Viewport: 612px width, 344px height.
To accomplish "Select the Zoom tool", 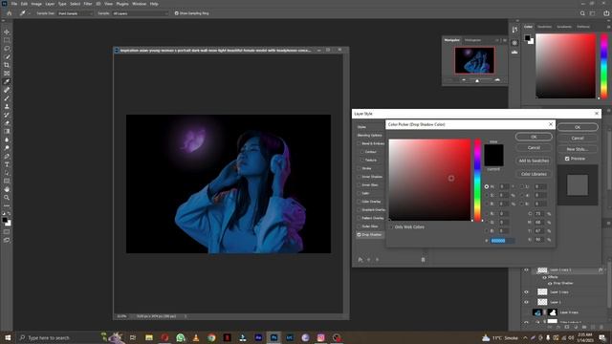I will pos(7,198).
